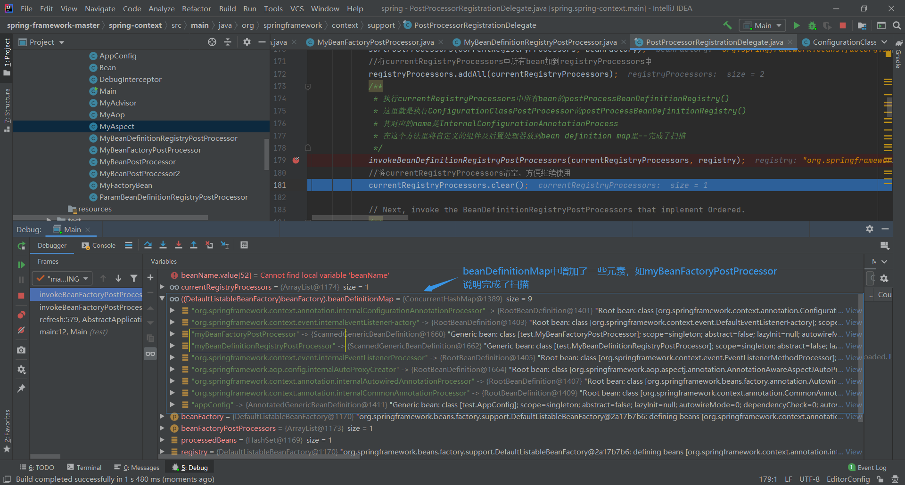View all breakpoints
The width and height of the screenshot is (905, 485).
pyautogui.click(x=21, y=315)
